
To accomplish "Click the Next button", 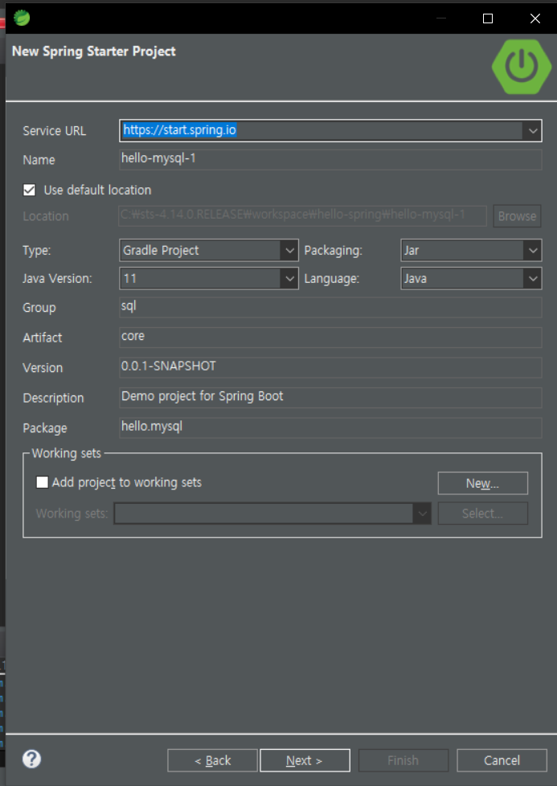I will (x=305, y=760).
